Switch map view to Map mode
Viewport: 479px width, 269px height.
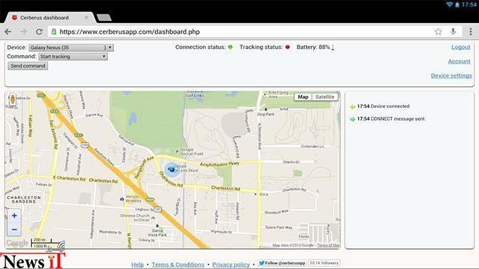tap(303, 97)
